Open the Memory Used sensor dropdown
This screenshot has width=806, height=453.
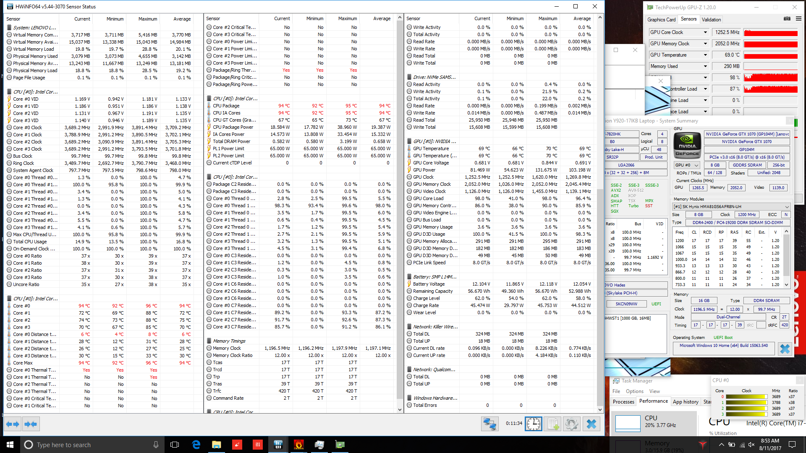705,66
